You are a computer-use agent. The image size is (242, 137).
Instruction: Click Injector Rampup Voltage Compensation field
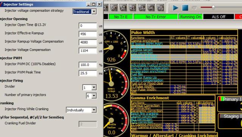pyautogui.click(x=88, y=42)
